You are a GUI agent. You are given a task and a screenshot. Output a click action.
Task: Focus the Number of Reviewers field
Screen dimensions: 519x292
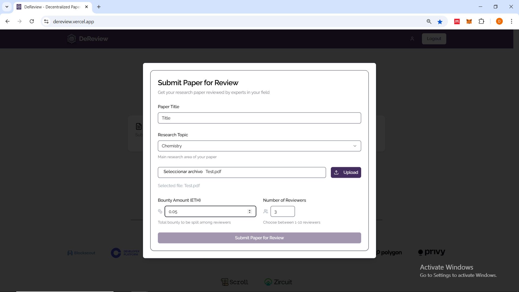click(282, 211)
